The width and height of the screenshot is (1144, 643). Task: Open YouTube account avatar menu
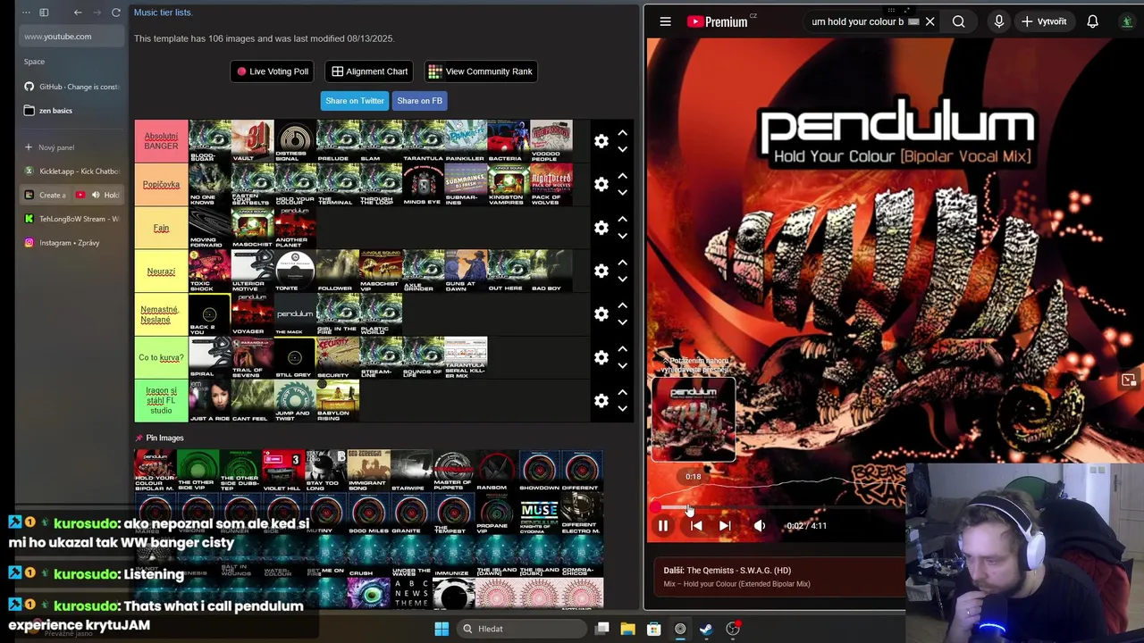point(1127,21)
